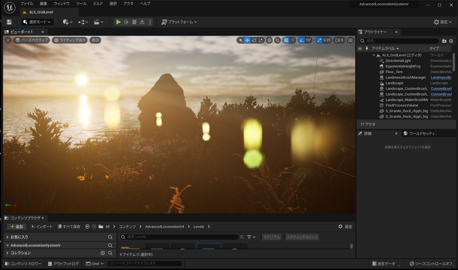The width and height of the screenshot is (458, 270).
Task: Open the 選択モード dropdown
Action: click(37, 22)
